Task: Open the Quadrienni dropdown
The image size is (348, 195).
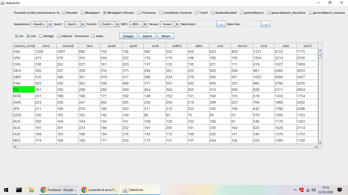Action: 50,24
